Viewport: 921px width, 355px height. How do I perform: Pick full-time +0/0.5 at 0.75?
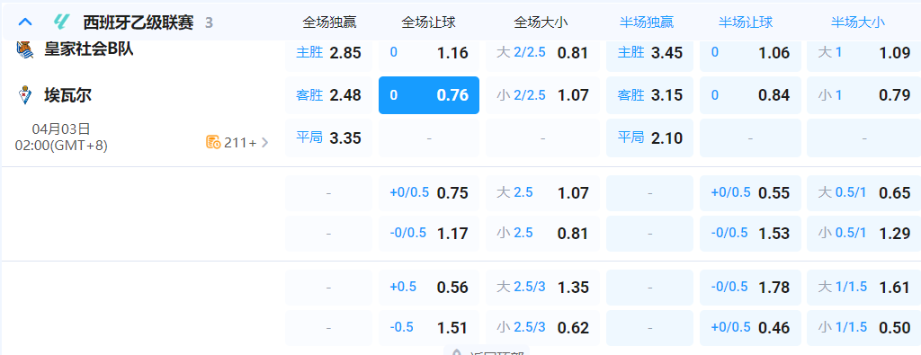click(429, 193)
